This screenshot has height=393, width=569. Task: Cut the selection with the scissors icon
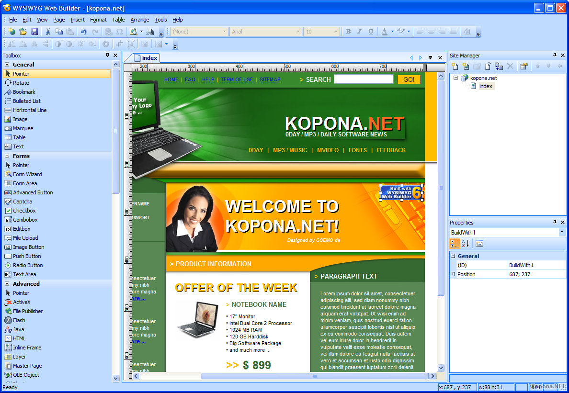tap(48, 32)
